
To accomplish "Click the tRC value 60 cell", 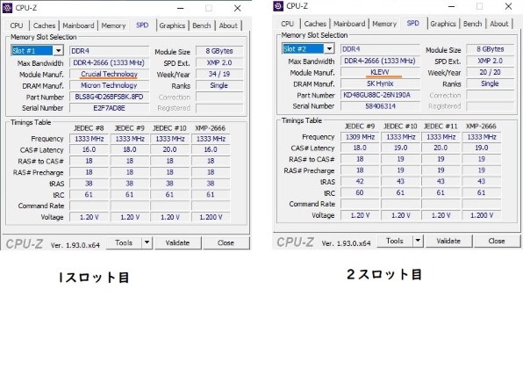I will tap(360, 193).
